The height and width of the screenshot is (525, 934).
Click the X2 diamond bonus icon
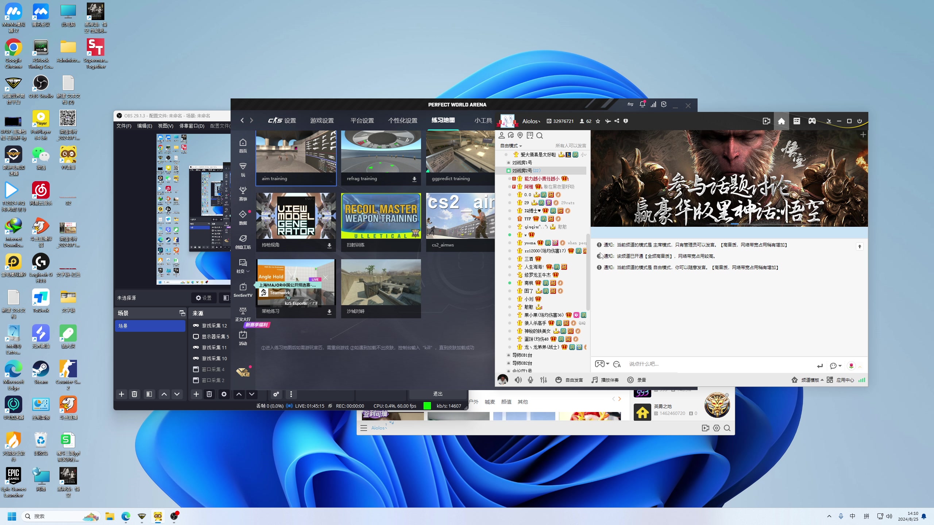[243, 372]
